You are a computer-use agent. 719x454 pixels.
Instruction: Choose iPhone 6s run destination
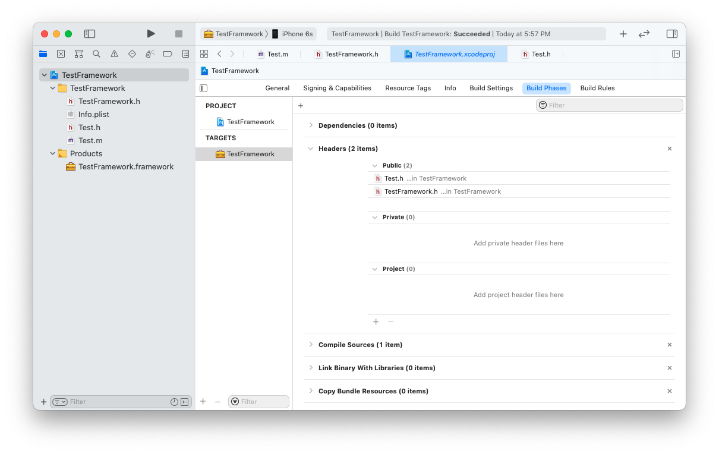[x=292, y=34]
